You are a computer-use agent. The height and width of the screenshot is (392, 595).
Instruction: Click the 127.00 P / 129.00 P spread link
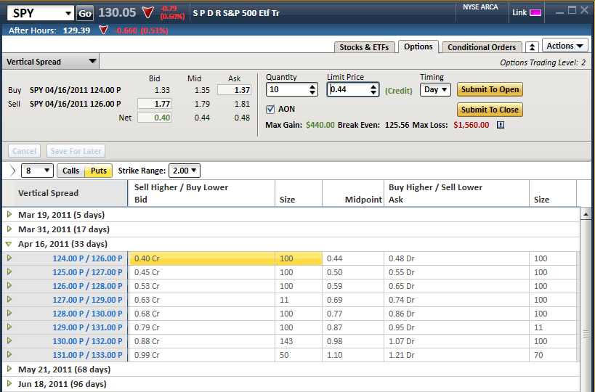(87, 300)
